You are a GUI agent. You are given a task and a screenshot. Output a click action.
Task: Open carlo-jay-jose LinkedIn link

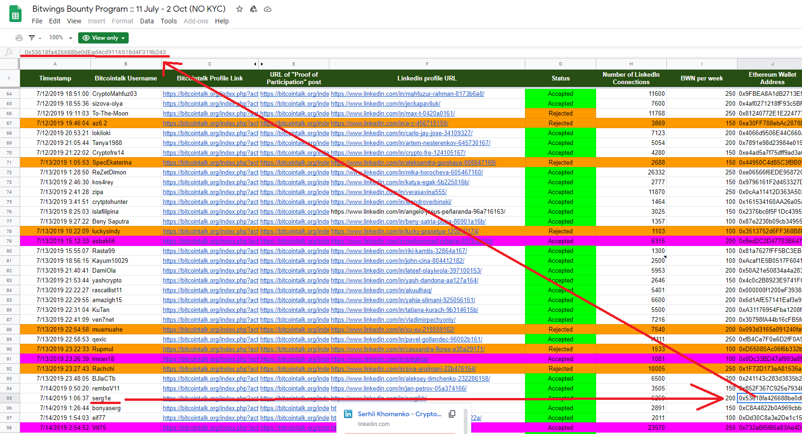pyautogui.click(x=401, y=133)
